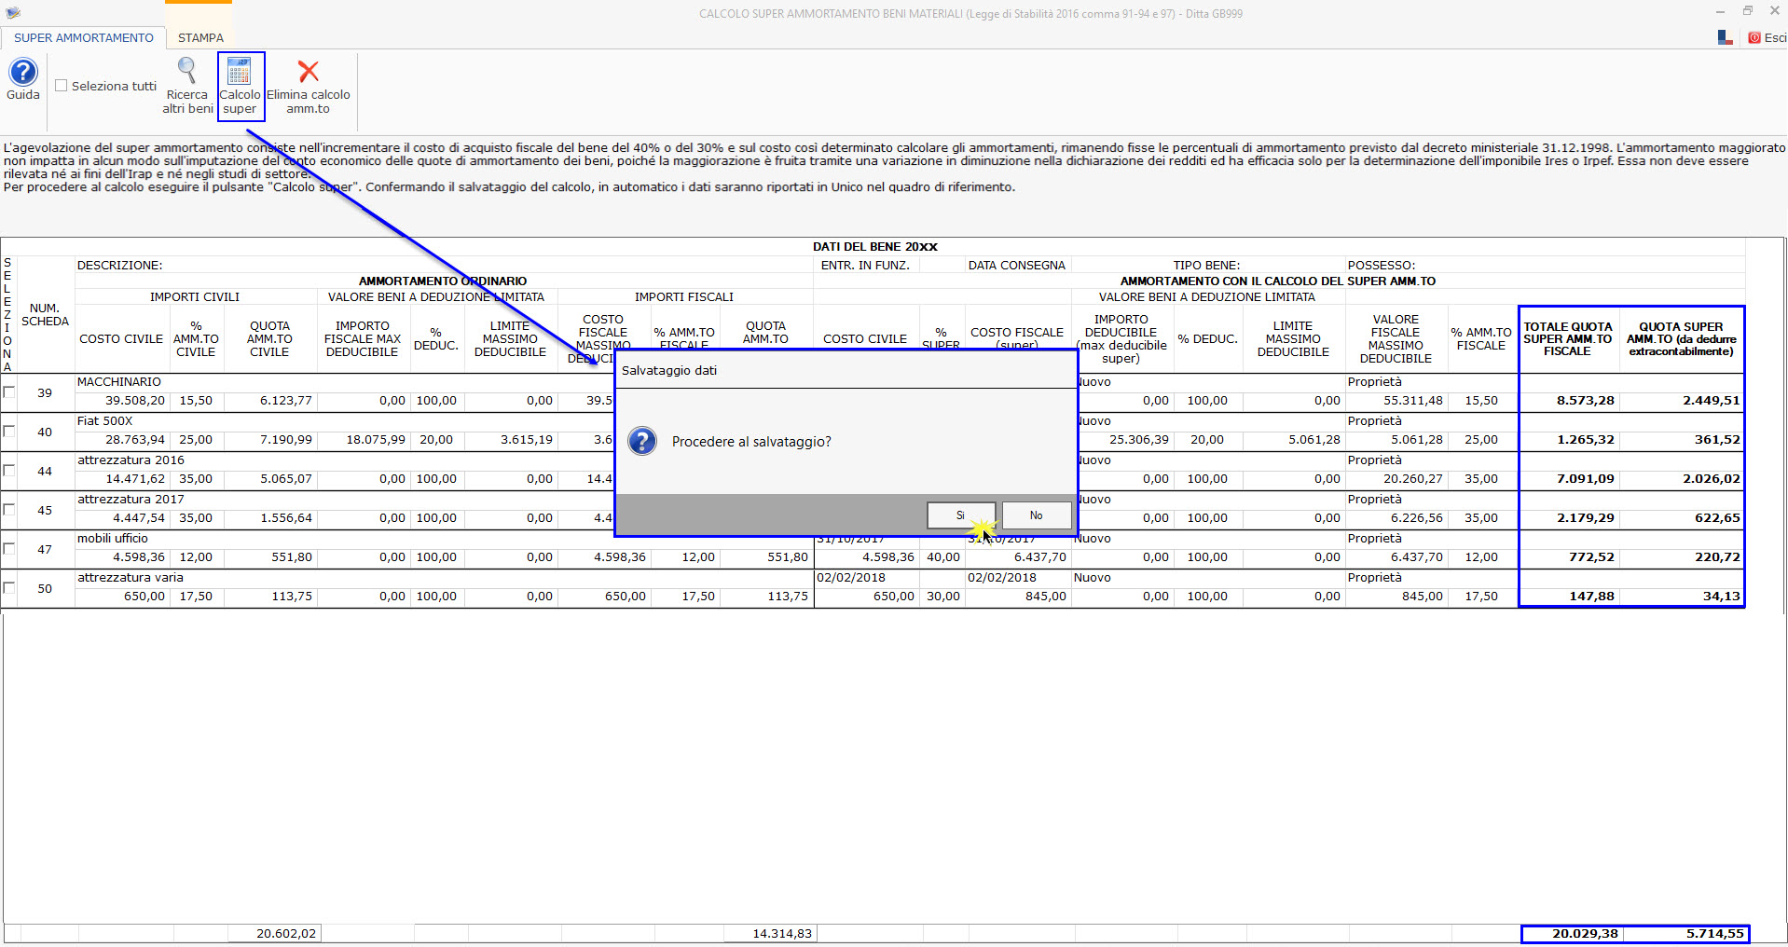Click Ricerca altri beni magnifier icon

(187, 71)
